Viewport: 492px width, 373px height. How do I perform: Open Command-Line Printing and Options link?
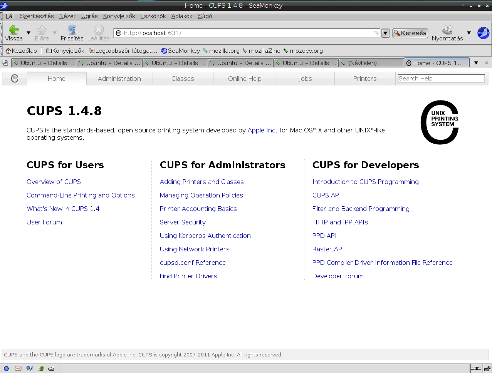[81, 195]
